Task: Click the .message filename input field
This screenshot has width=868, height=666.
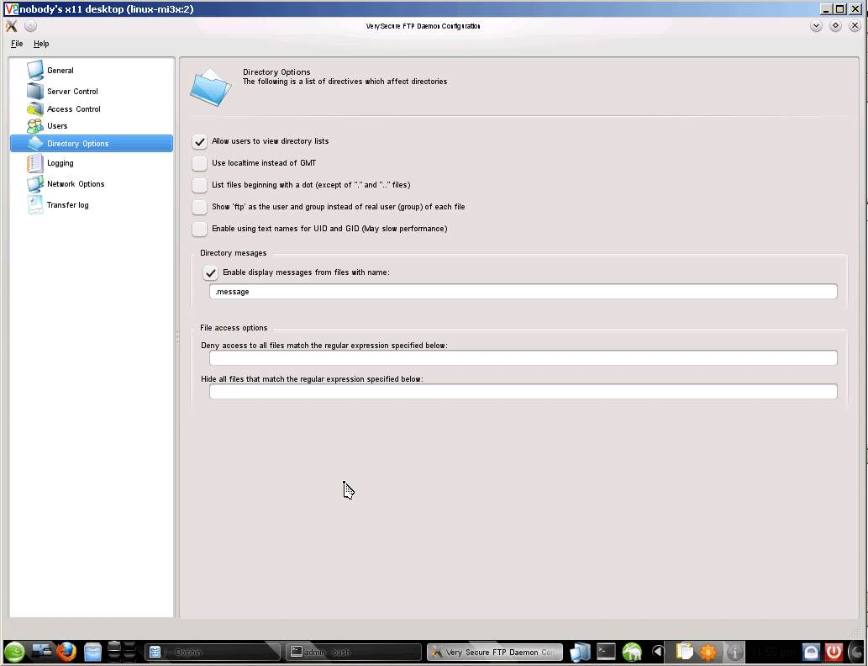Action: (x=523, y=292)
